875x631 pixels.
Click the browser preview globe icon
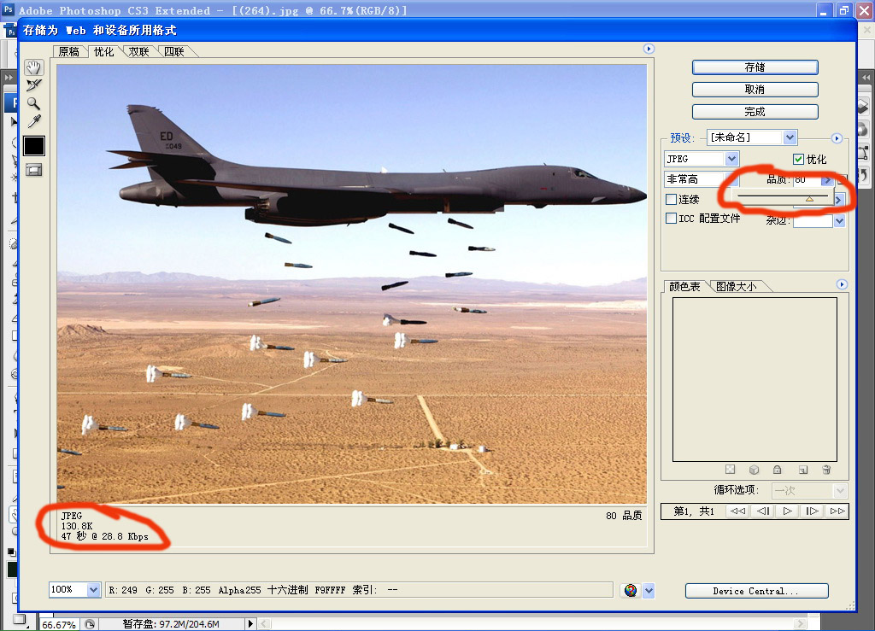pos(631,590)
